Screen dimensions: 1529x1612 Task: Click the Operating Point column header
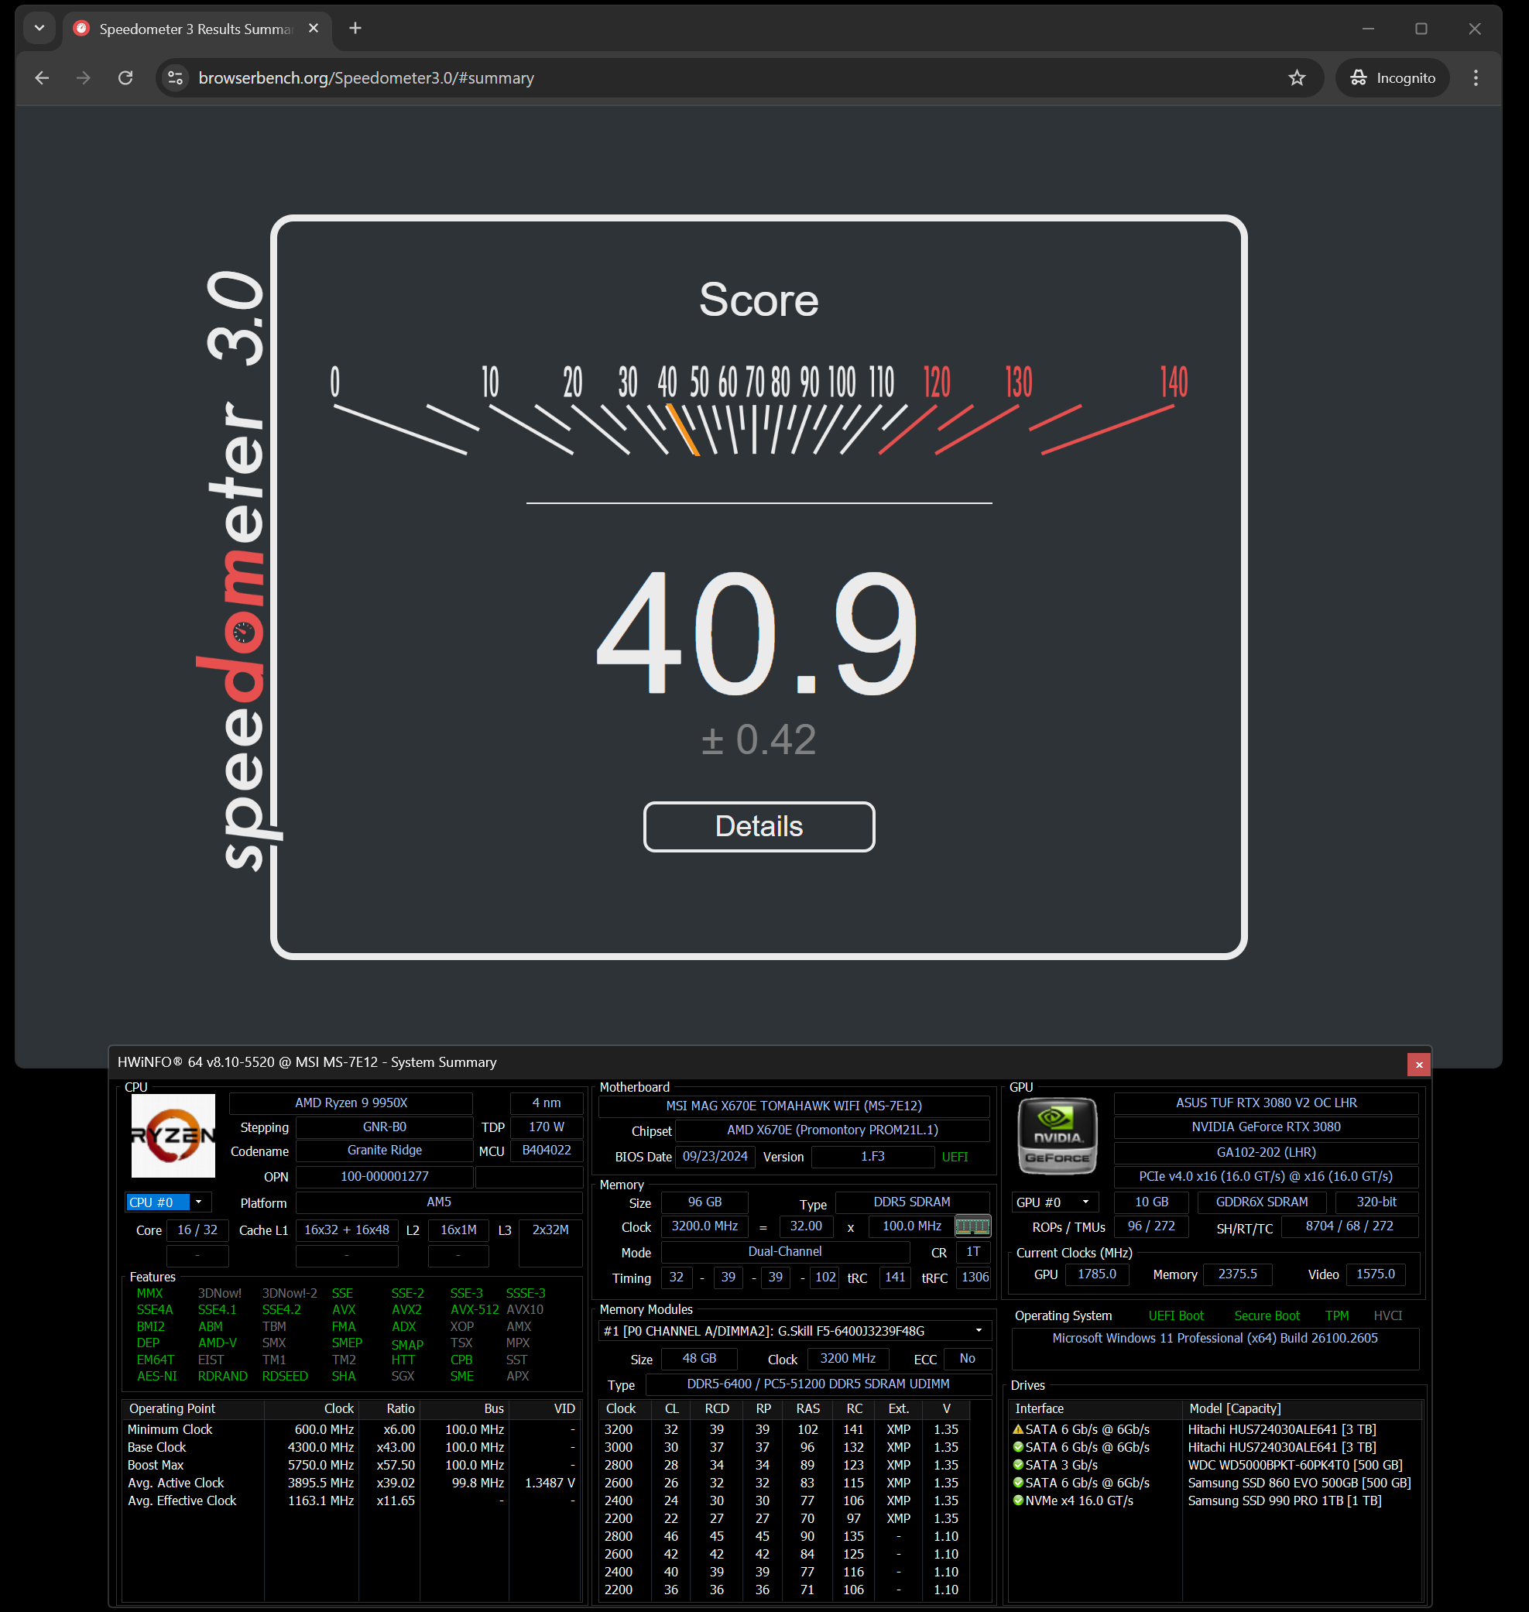click(192, 1408)
